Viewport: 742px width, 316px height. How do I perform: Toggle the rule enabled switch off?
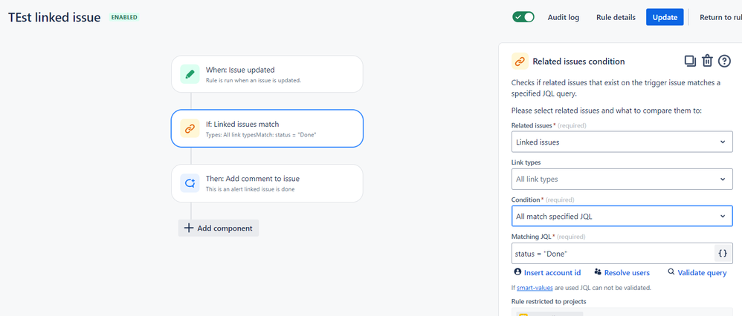523,17
